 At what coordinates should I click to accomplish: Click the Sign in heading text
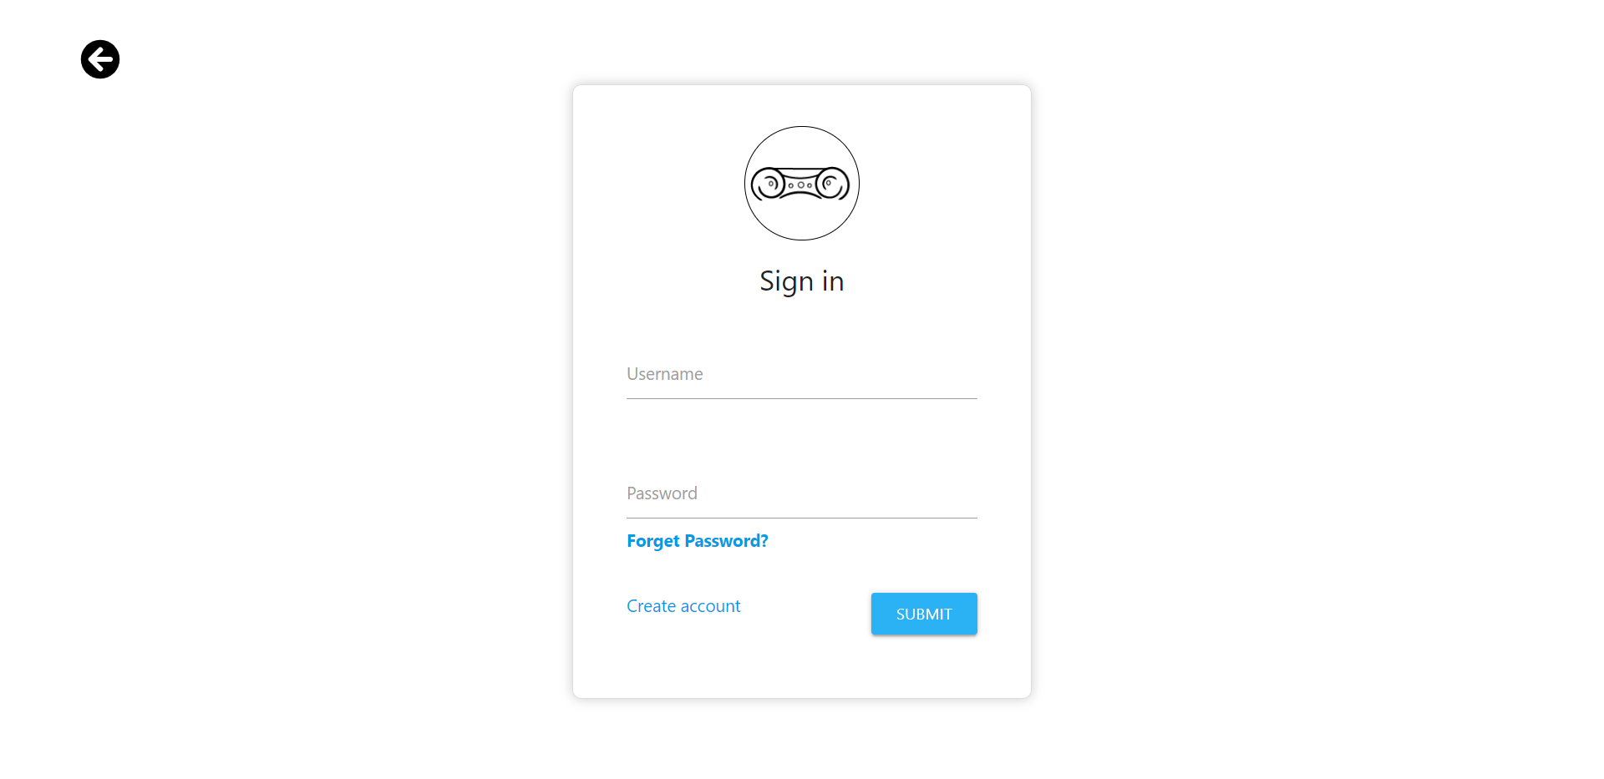coord(801,281)
